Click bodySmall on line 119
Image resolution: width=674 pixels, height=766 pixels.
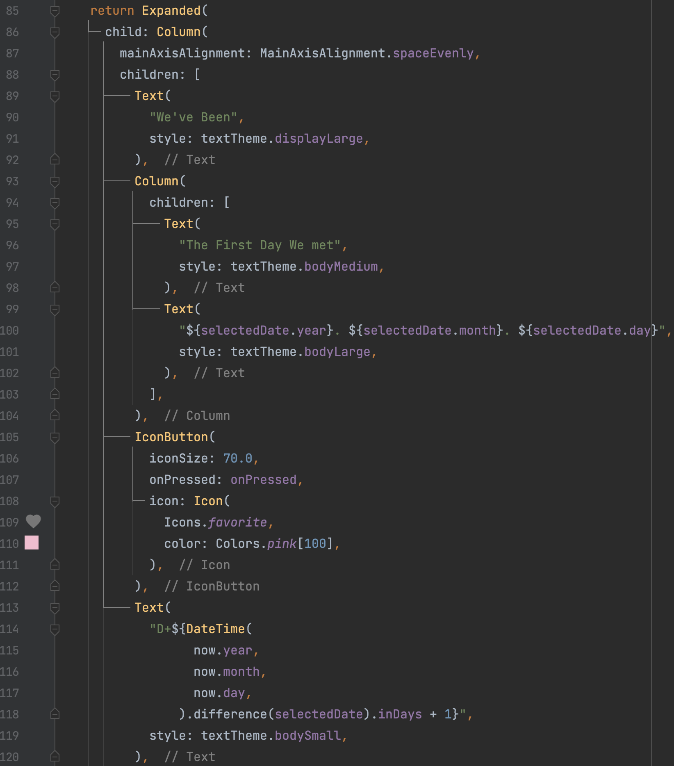click(x=307, y=736)
